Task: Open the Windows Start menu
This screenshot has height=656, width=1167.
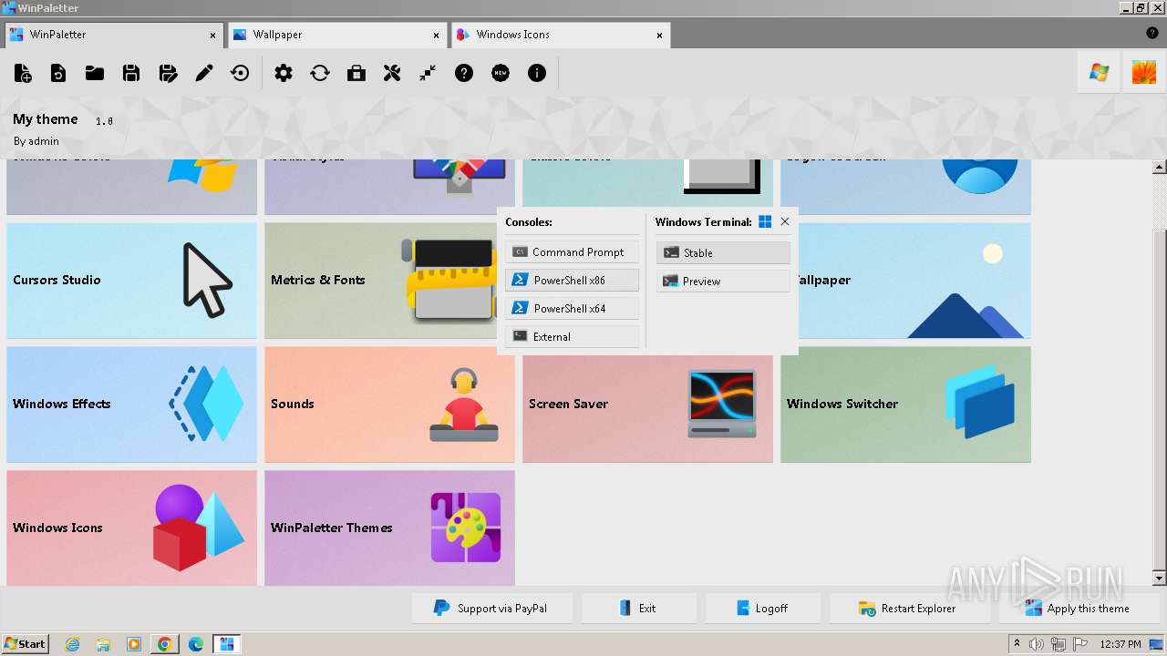Action: point(25,644)
